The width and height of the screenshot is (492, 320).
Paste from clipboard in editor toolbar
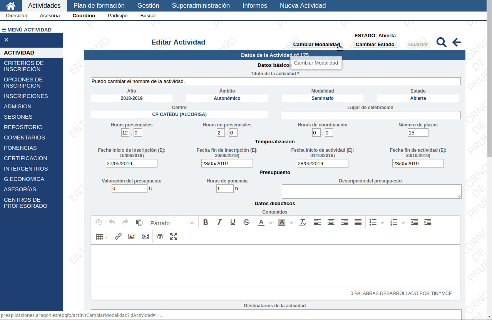[x=139, y=222]
